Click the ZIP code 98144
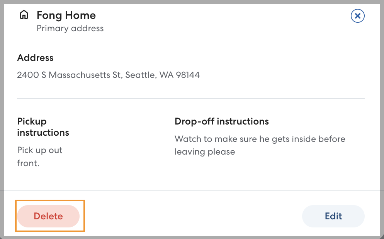This screenshot has width=384, height=239. (188, 75)
